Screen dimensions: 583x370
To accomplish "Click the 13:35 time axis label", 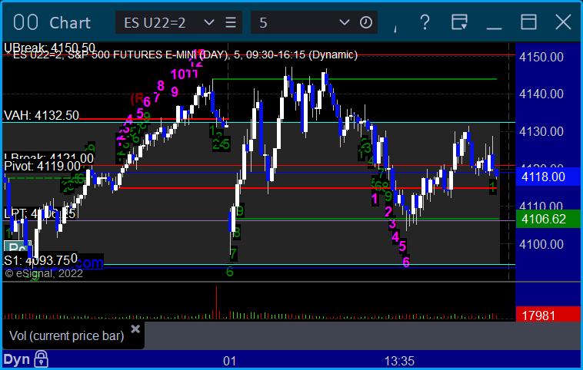I will click(x=399, y=361).
